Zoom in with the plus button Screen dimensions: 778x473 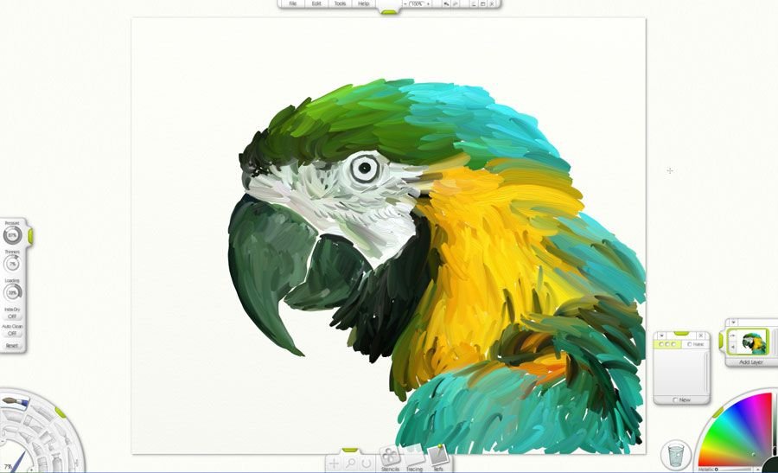[x=429, y=3]
